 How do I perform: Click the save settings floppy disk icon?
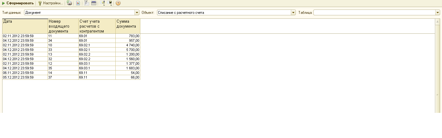tap(109, 3)
